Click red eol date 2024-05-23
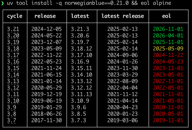This screenshot has height=130, width=192. coord(168,62)
